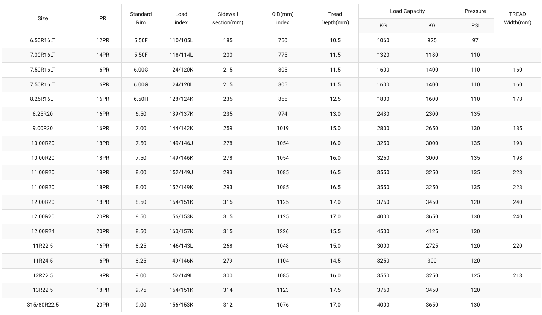This screenshot has width=542, height=315.
Task: Click the 178 tread width value
Action: click(x=517, y=99)
